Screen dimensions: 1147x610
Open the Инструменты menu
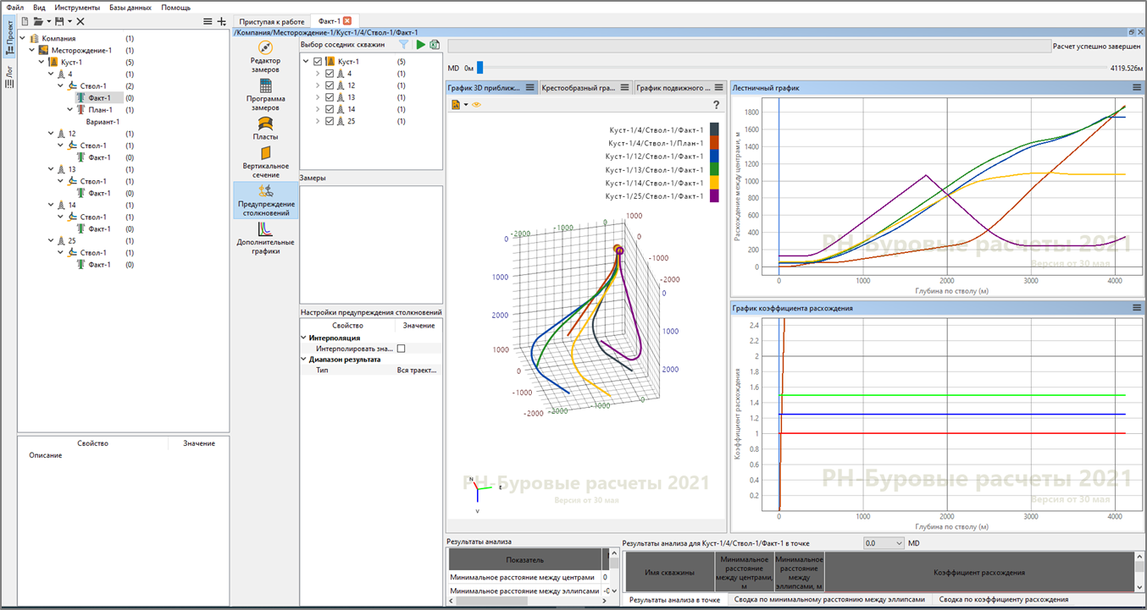click(77, 7)
